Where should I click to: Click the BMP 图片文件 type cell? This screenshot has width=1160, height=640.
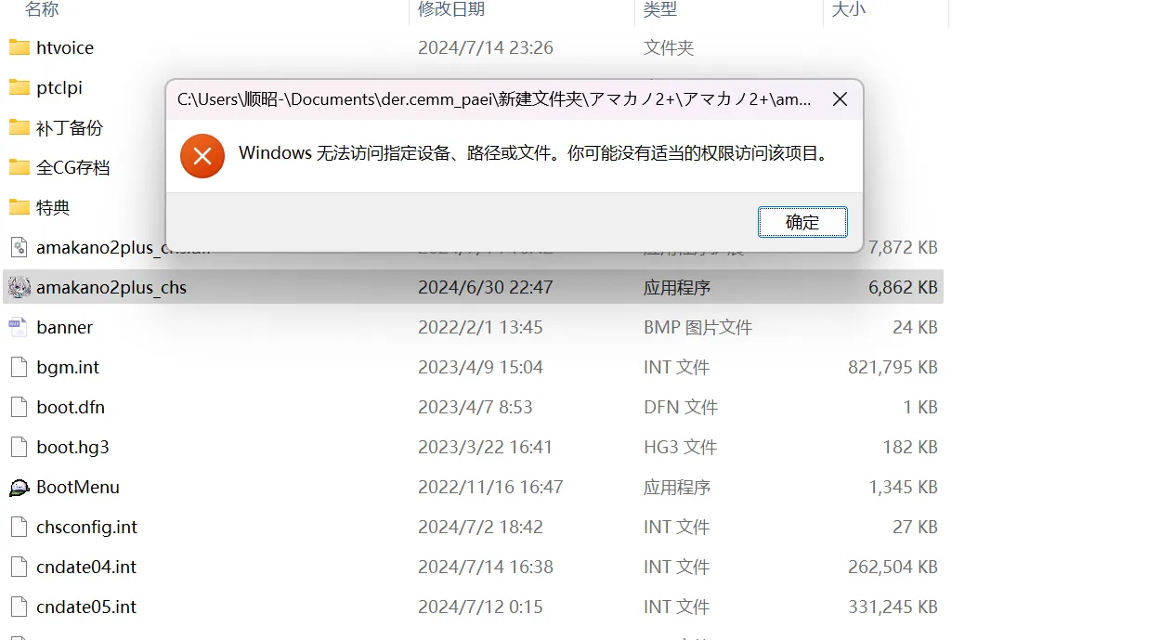(697, 327)
